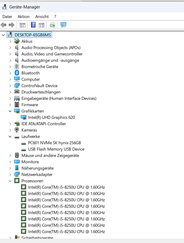Click the Mäuse und andere Zeigegeräte mouse icon

(x=17, y=155)
